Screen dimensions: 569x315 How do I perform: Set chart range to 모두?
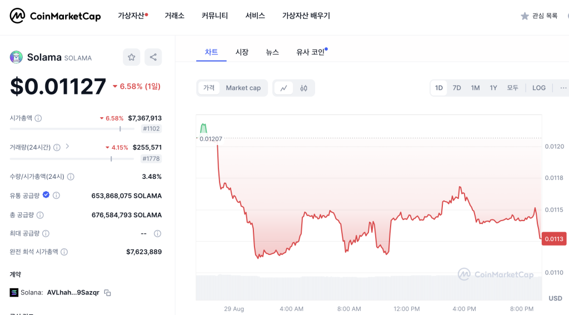click(512, 88)
